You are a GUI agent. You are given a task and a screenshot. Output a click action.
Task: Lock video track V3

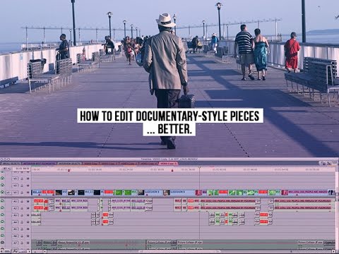tap(22, 179)
